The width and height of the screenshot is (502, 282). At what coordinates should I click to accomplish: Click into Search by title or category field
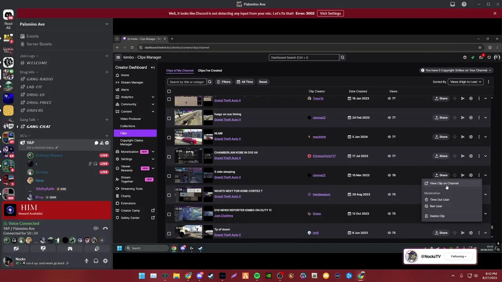187,82
